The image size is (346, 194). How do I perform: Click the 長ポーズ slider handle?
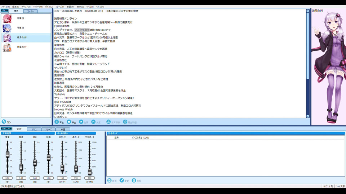pyautogui.click(x=76, y=168)
